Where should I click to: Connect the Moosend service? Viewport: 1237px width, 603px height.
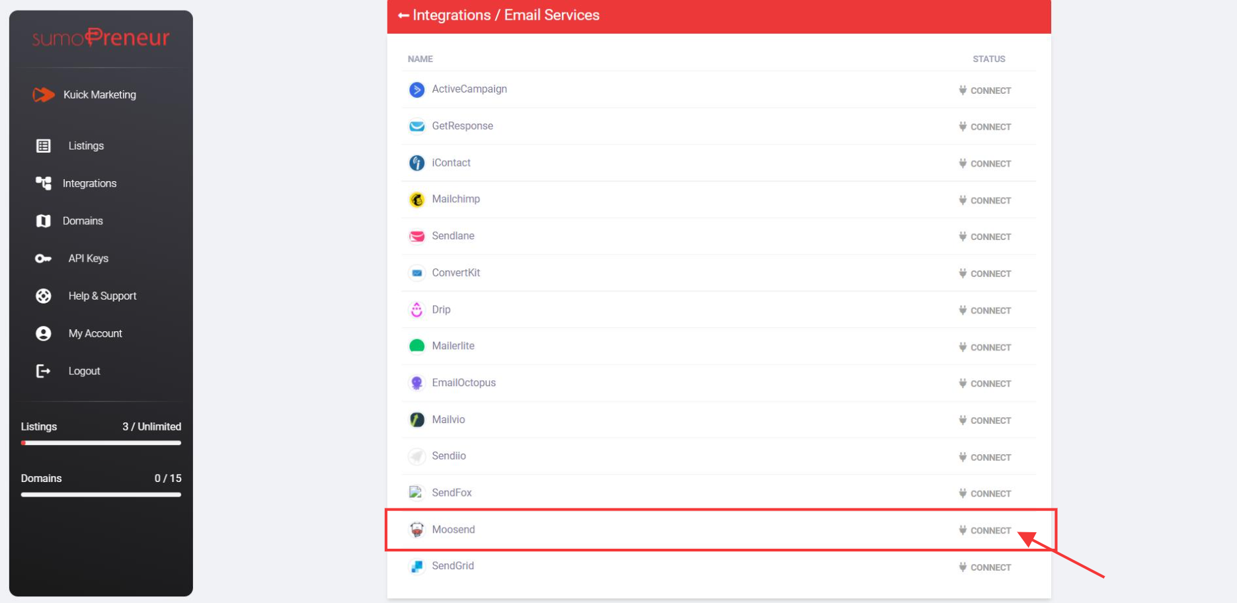tap(985, 530)
